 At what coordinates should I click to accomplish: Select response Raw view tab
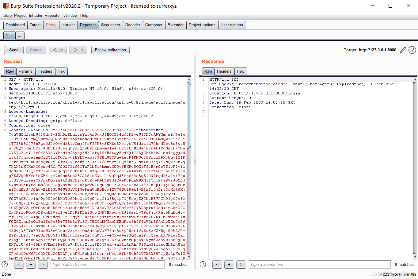(208, 71)
